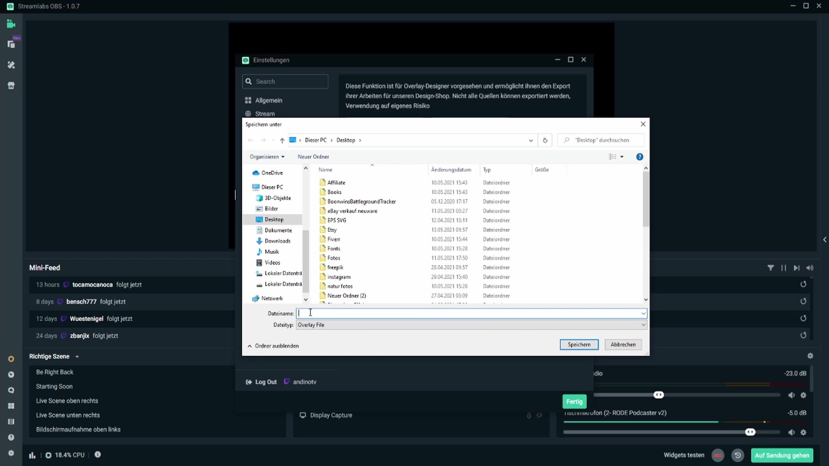Expand the Richtige Szene collection dropdown
Image resolution: width=829 pixels, height=466 pixels.
point(77,357)
